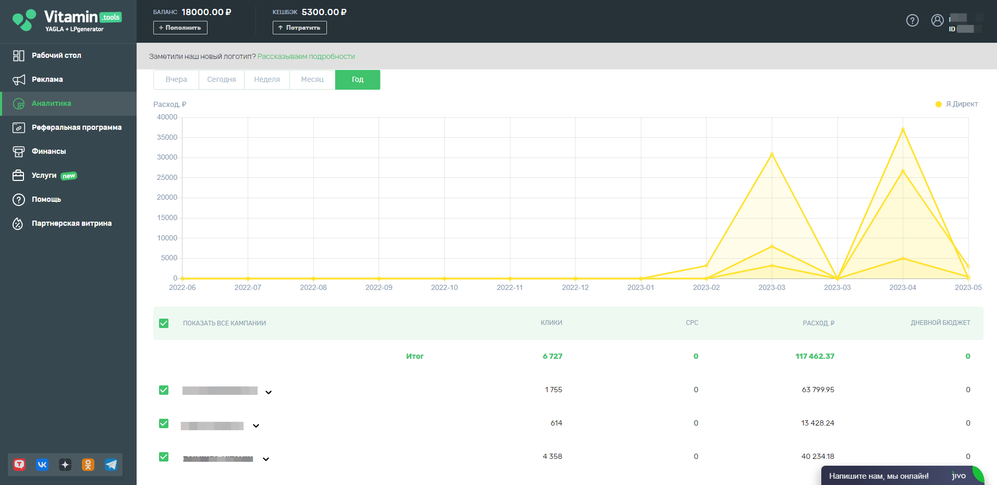Viewport: 997px width, 485px height.
Task: Click the ДНЕВНОЙ БЮДЖЕТ column header
Action: 941,323
